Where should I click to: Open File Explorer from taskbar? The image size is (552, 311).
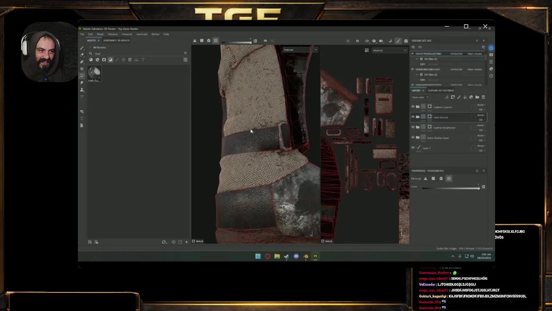(x=277, y=256)
